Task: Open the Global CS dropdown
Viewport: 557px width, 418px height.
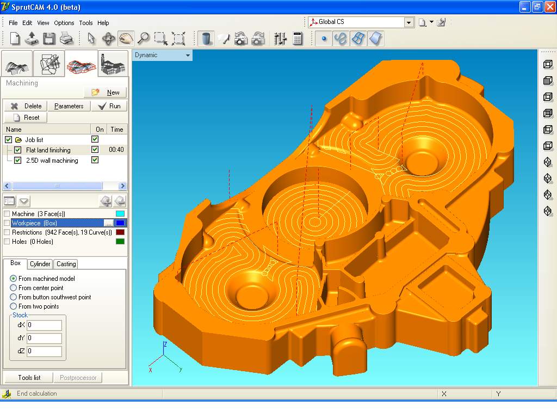Action: click(409, 22)
